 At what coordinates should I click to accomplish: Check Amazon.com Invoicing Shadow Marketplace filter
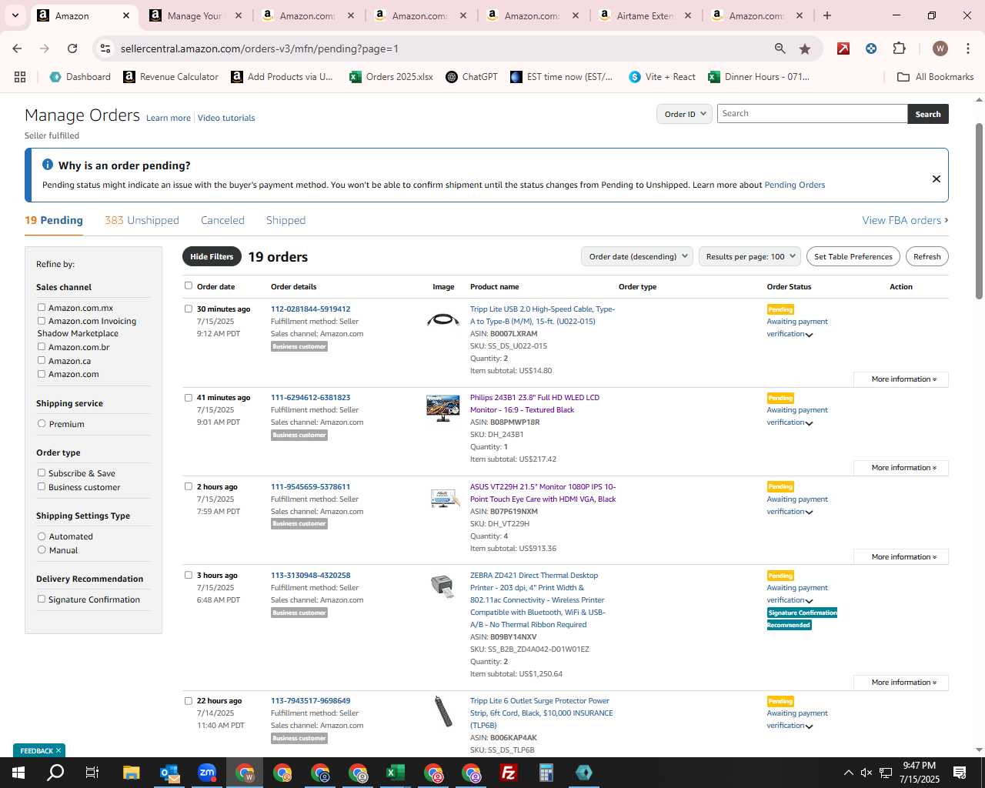coord(42,321)
